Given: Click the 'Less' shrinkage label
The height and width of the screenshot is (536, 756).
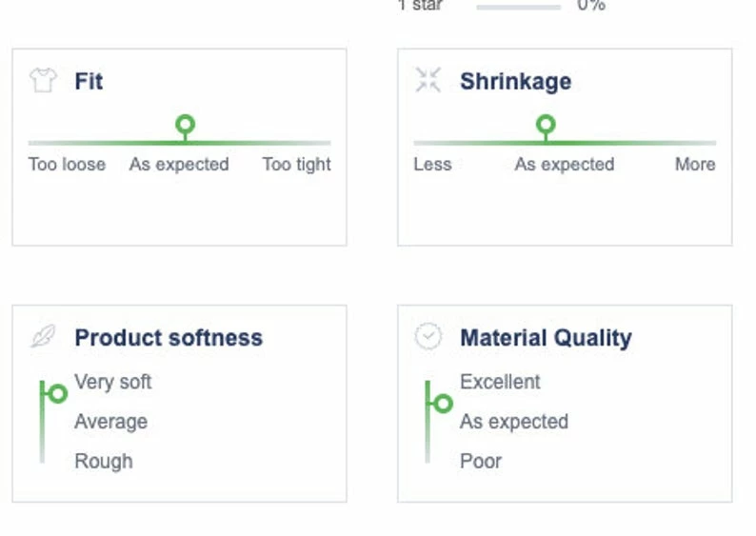Looking at the screenshot, I should 432,165.
